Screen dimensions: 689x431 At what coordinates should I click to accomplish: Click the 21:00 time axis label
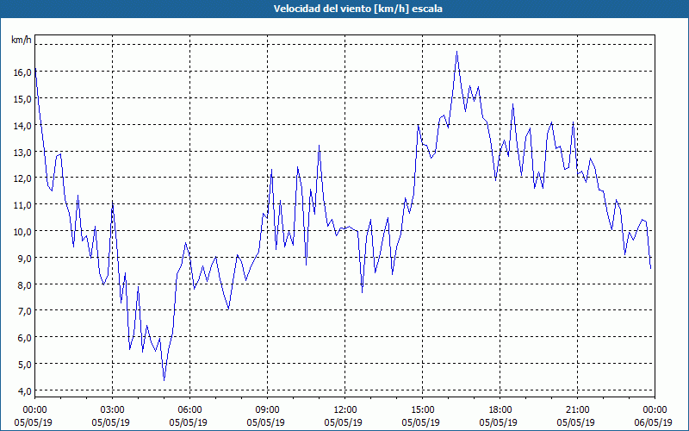[577, 409]
